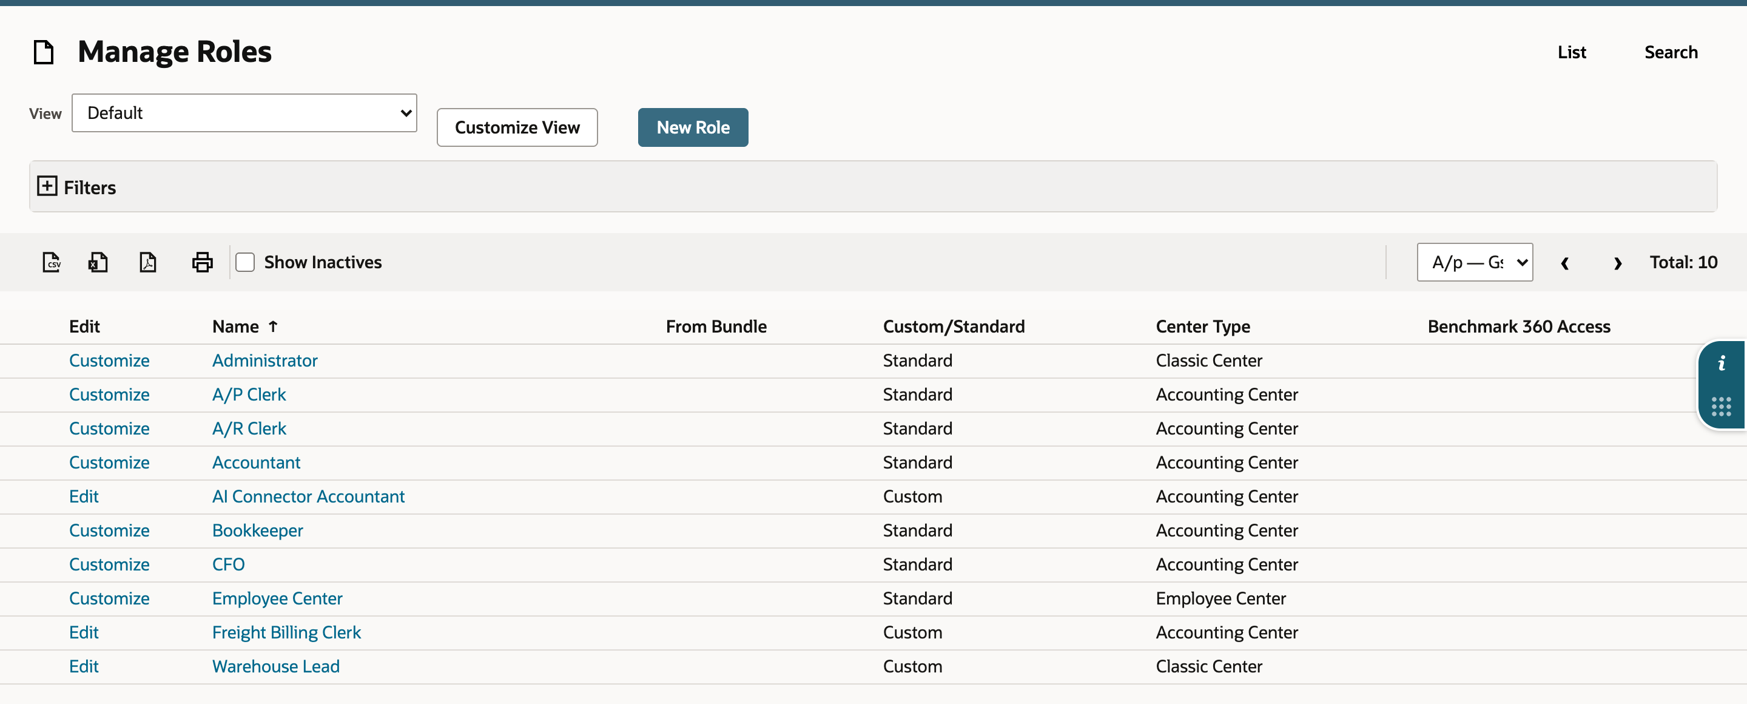This screenshot has height=704, width=1747.
Task: Open the A/p — G page range dropdown
Action: (x=1475, y=262)
